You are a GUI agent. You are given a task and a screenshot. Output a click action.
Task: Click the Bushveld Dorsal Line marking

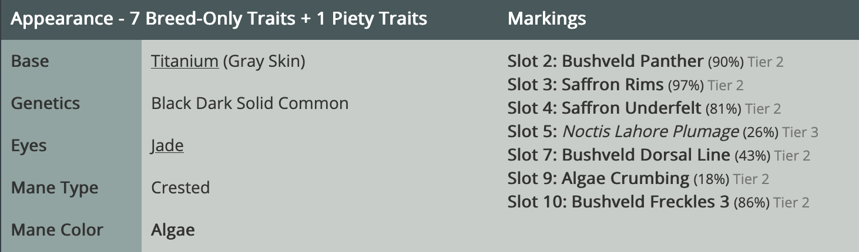pyautogui.click(x=618, y=155)
